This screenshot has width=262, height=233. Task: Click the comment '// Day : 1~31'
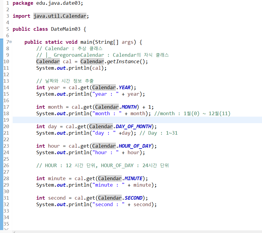(159, 133)
